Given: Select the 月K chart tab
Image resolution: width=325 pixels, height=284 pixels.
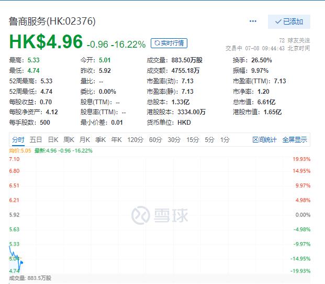Looking at the screenshot, I should [x=84, y=139].
